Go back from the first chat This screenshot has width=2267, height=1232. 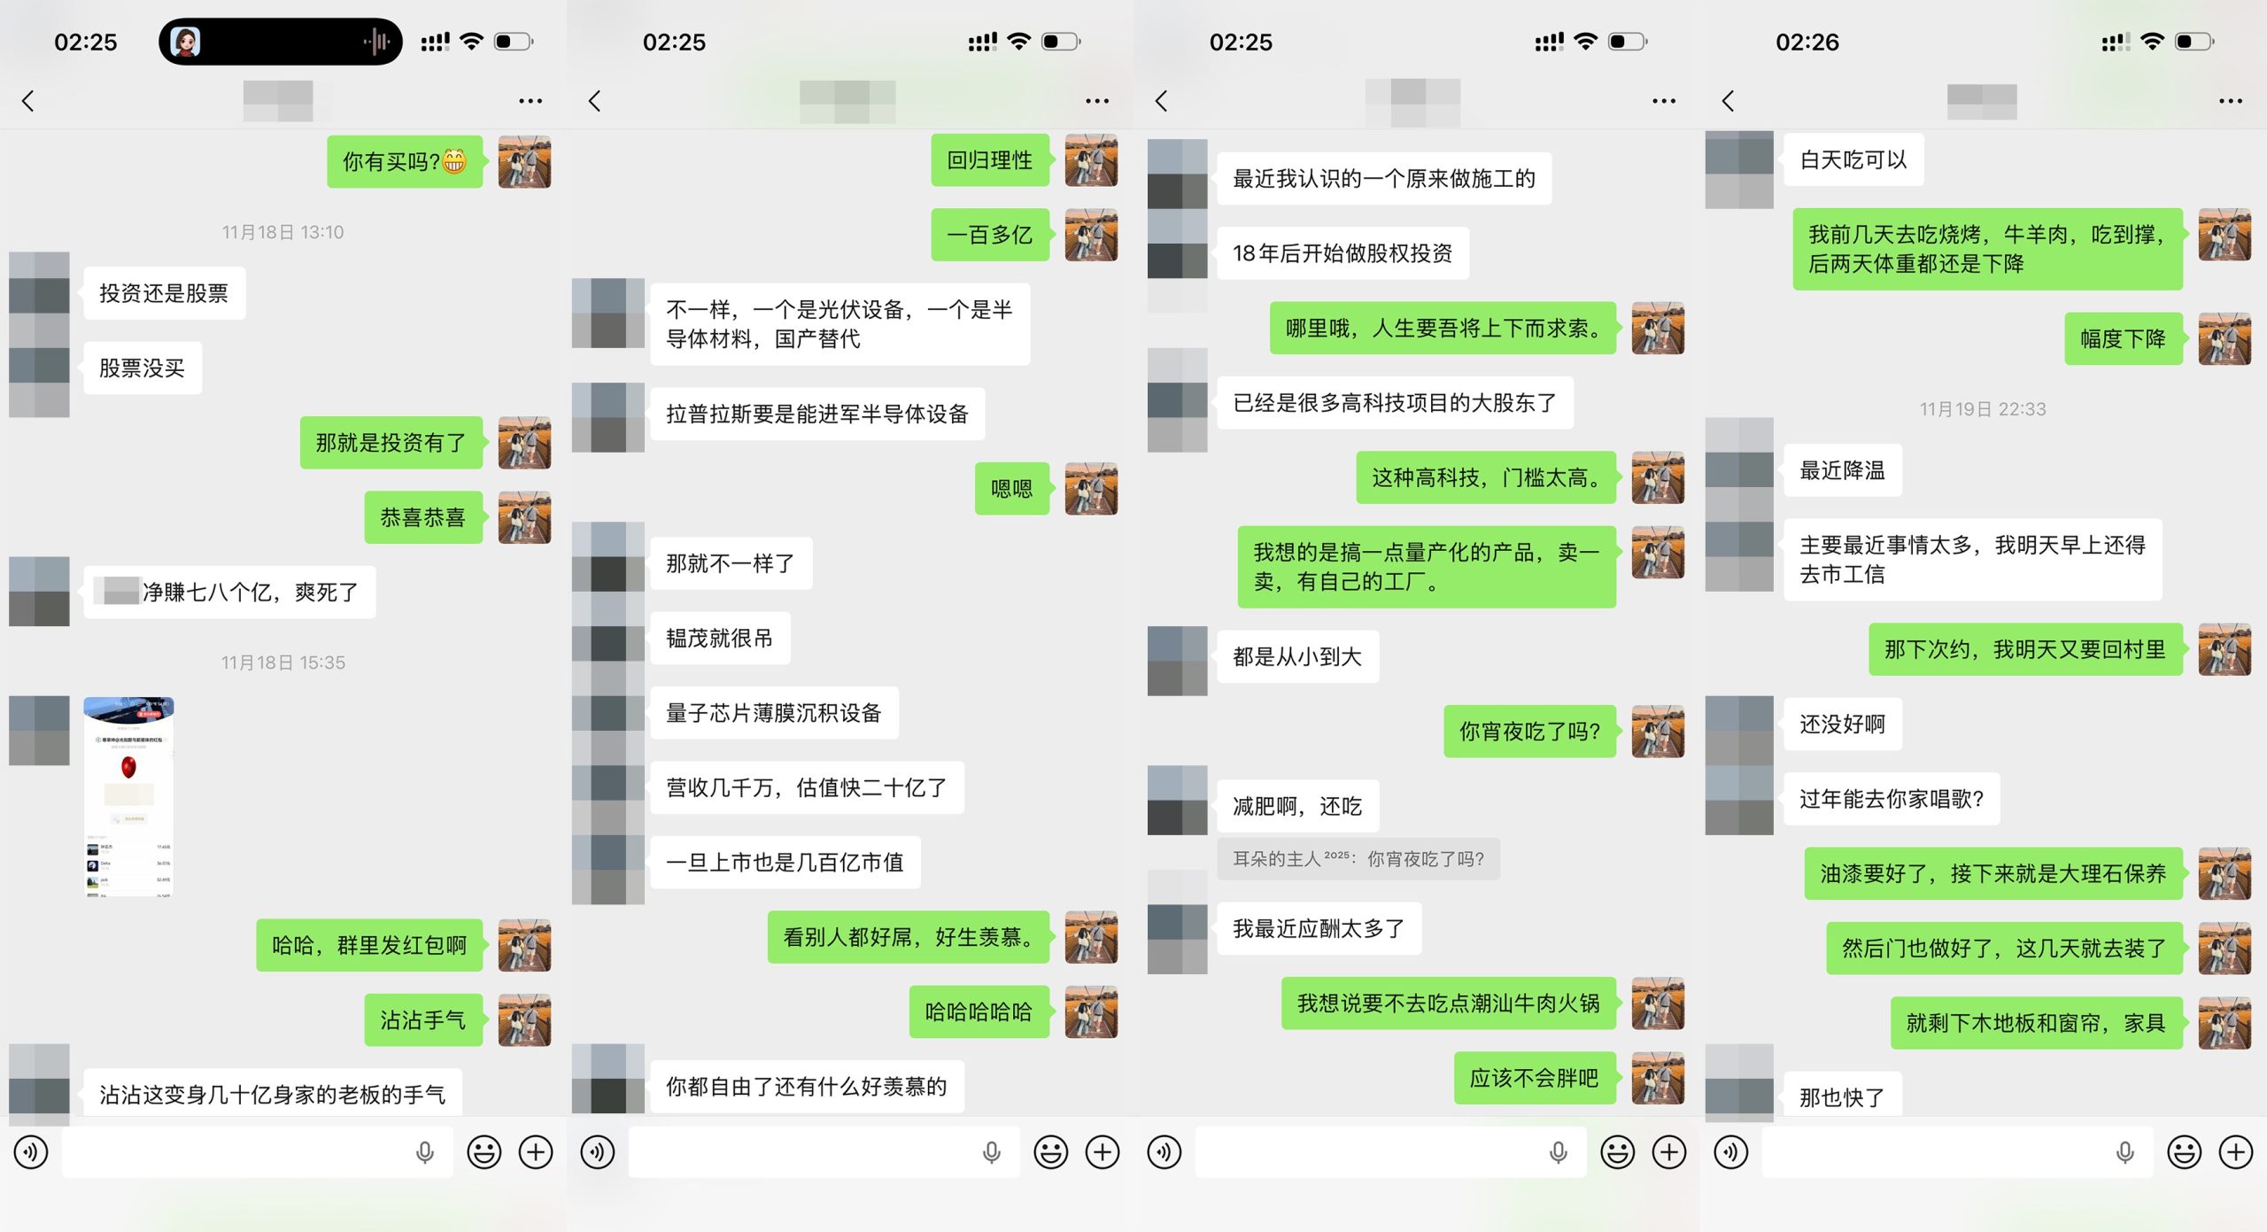tap(28, 101)
